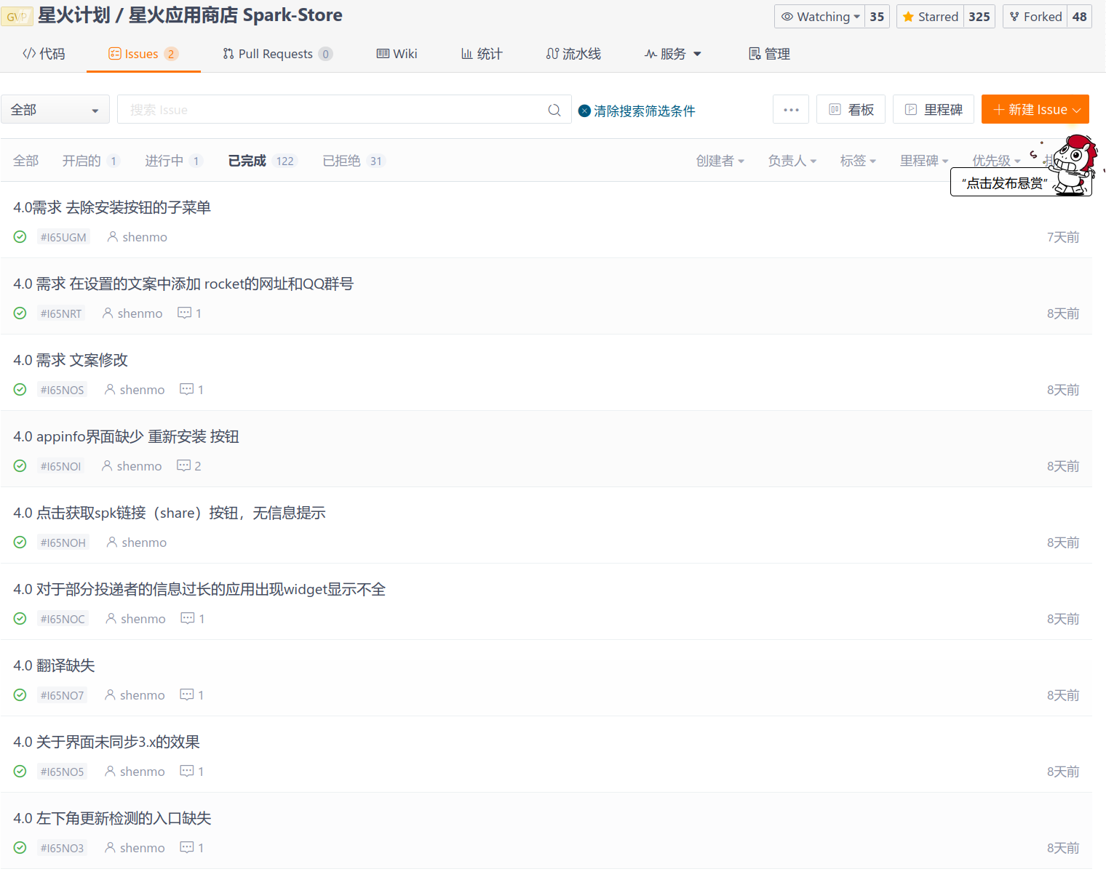Image resolution: width=1106 pixels, height=877 pixels.
Task: Open the 负责人 dropdown
Action: (x=792, y=161)
